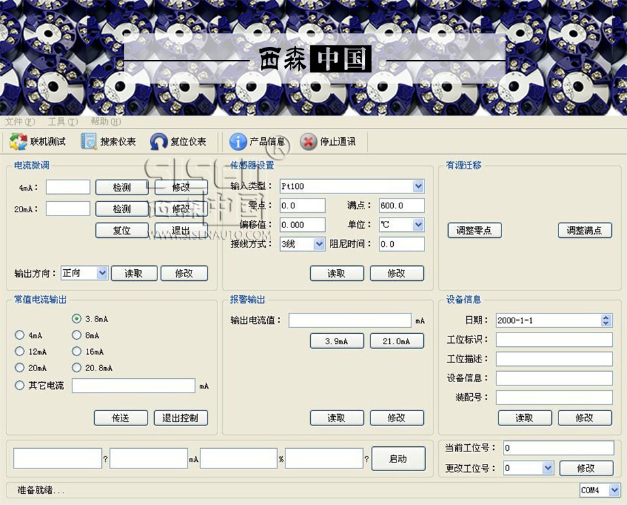Screen dimensions: 627x505
Task: Click the 联机测试 toolbar icon
Action: pos(18,142)
